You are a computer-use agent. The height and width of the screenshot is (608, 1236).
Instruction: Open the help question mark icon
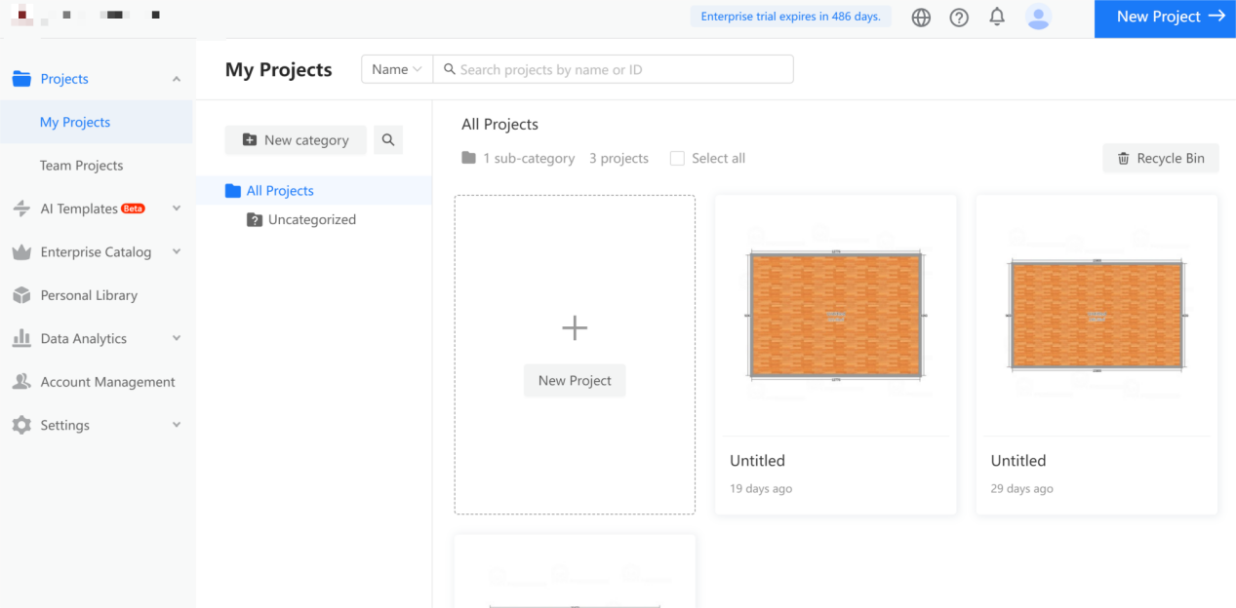[959, 18]
